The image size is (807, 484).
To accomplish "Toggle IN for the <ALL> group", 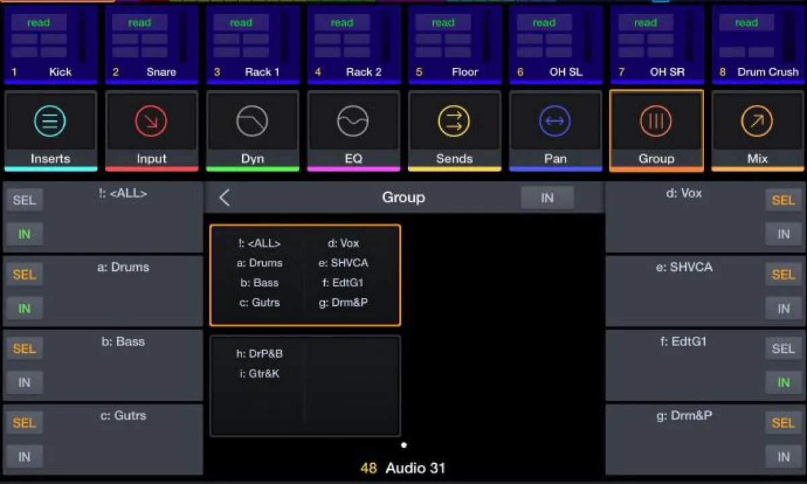I will click(24, 234).
